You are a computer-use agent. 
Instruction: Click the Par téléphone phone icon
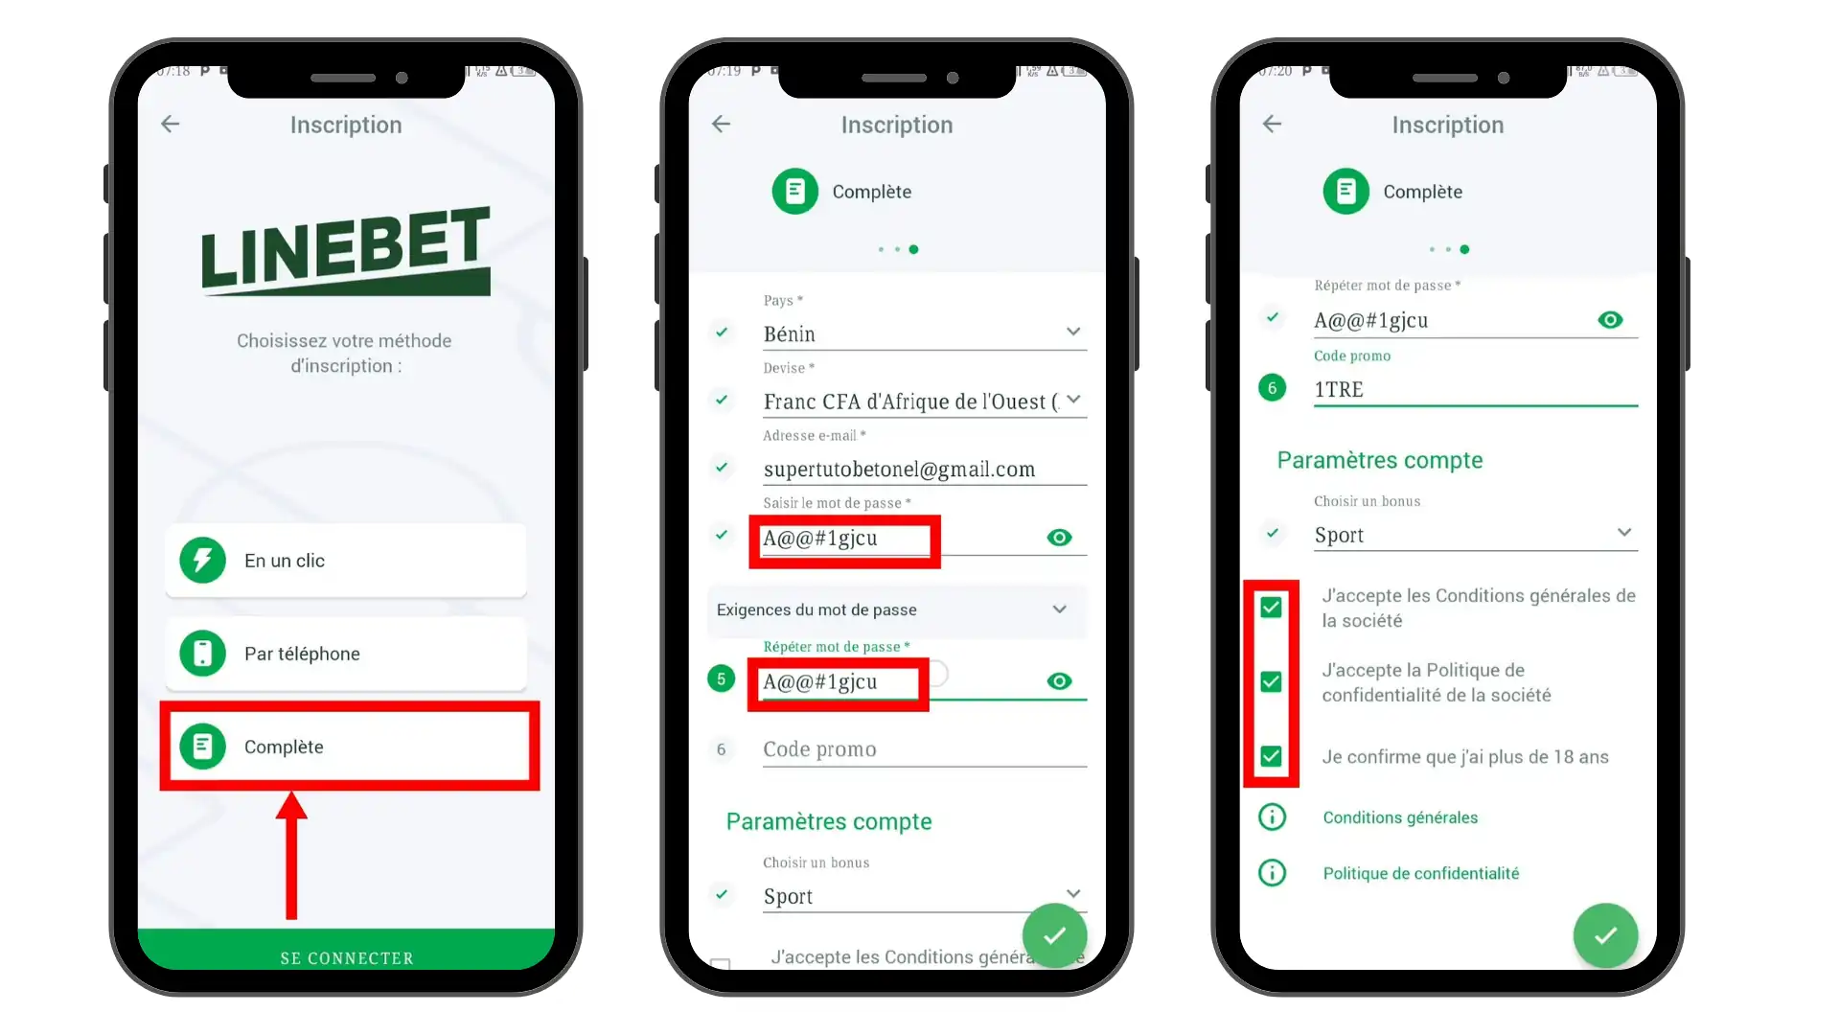tap(205, 652)
